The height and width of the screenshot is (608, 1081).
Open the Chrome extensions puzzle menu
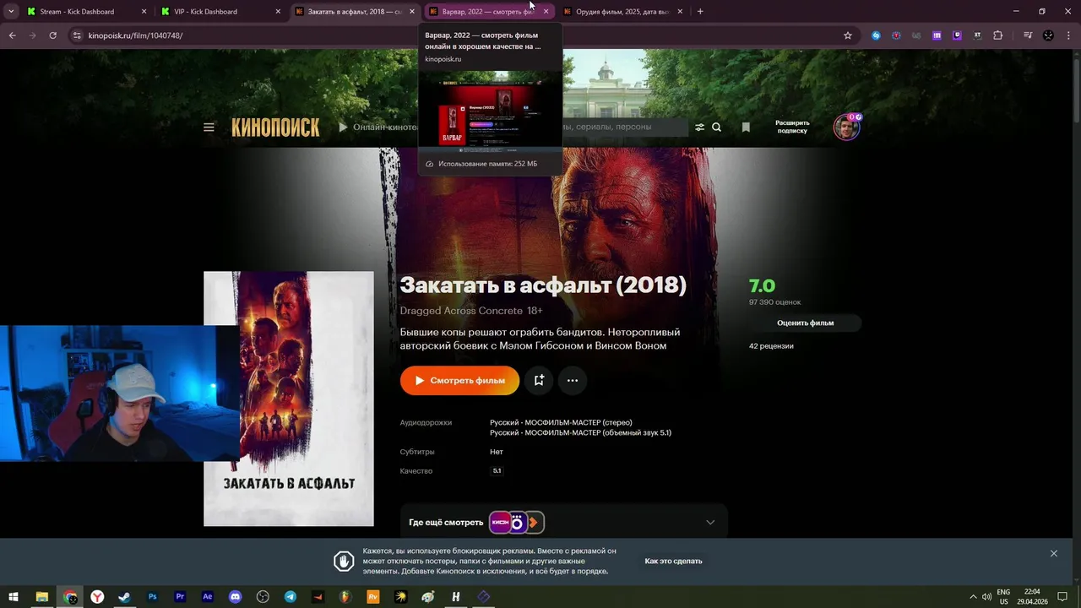point(997,35)
